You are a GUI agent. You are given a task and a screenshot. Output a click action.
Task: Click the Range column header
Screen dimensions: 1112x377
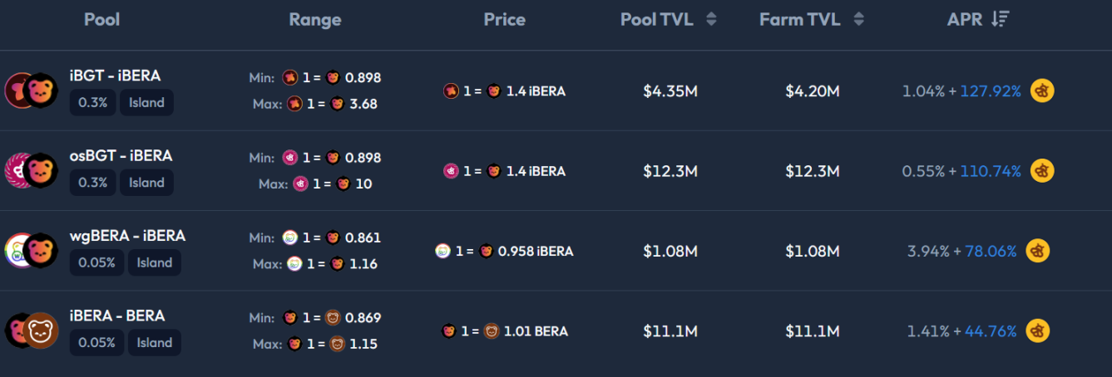point(315,19)
